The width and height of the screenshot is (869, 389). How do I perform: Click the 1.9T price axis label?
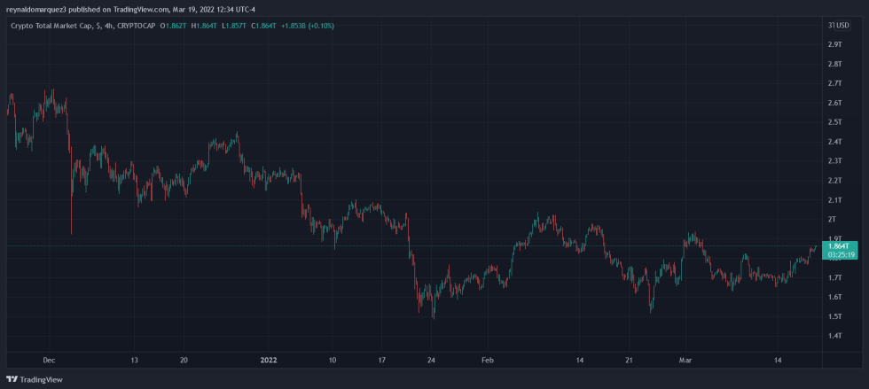835,238
